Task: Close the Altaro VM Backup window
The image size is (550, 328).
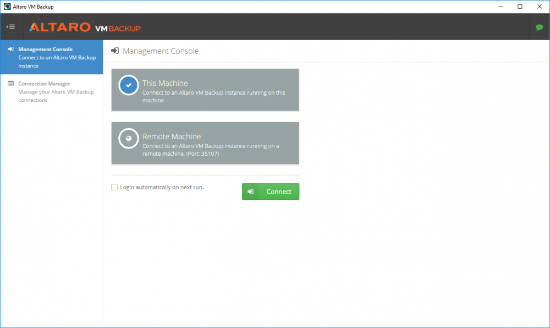Action: click(x=540, y=7)
